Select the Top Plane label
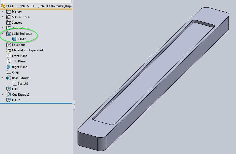The height and width of the screenshot is (154, 236). 19,61
